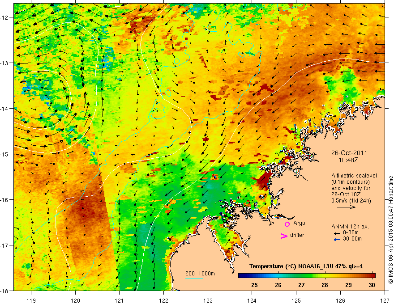Click the 0-30m legend label
Image resolution: width=394 pixels, height=304 pixels.
point(351,232)
